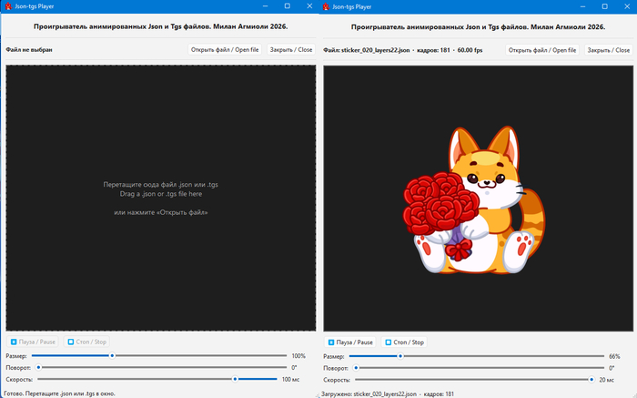Screen dimensions: 637x398
Task: Click the 100% size value in the left window
Action: pyautogui.click(x=298, y=356)
